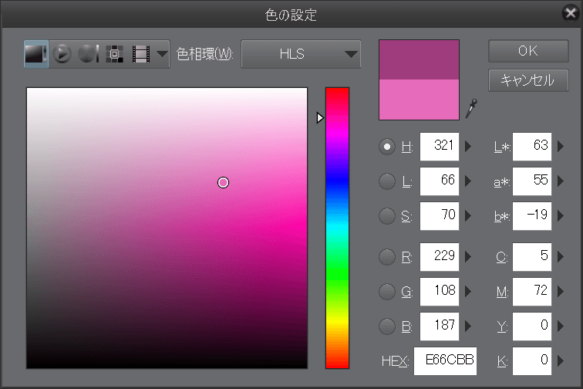Close the color settings dialog with X
This screenshot has width=583, height=389.
[x=570, y=14]
